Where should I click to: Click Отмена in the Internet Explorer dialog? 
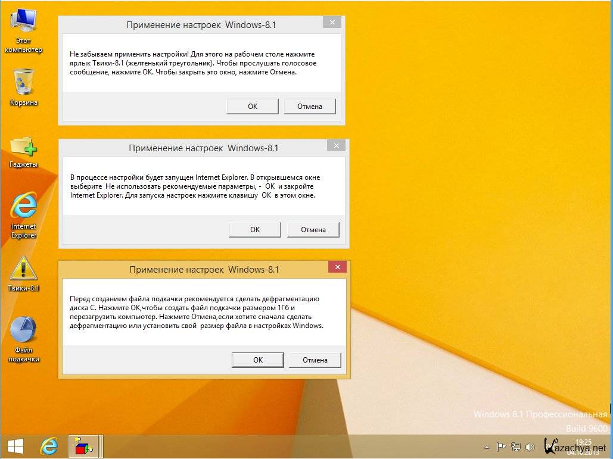(313, 230)
